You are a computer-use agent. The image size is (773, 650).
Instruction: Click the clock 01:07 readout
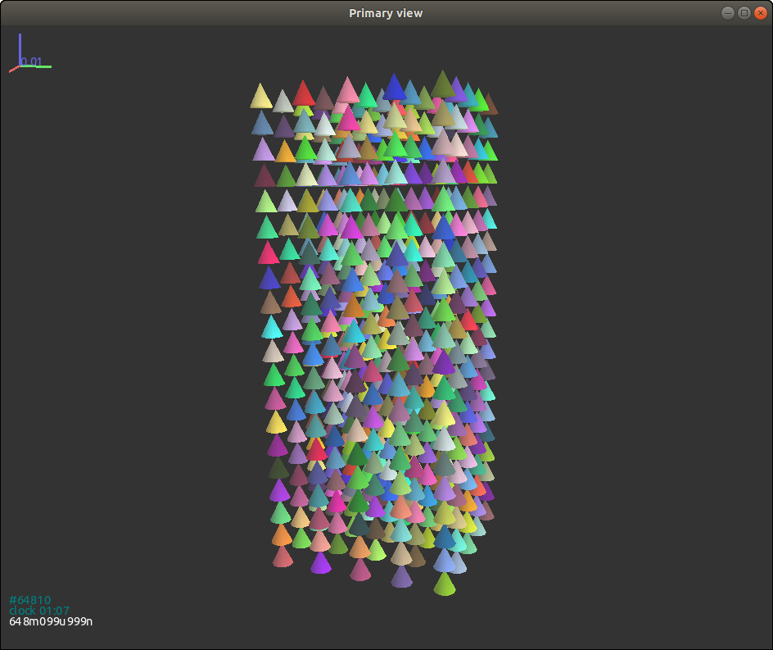click(38, 611)
